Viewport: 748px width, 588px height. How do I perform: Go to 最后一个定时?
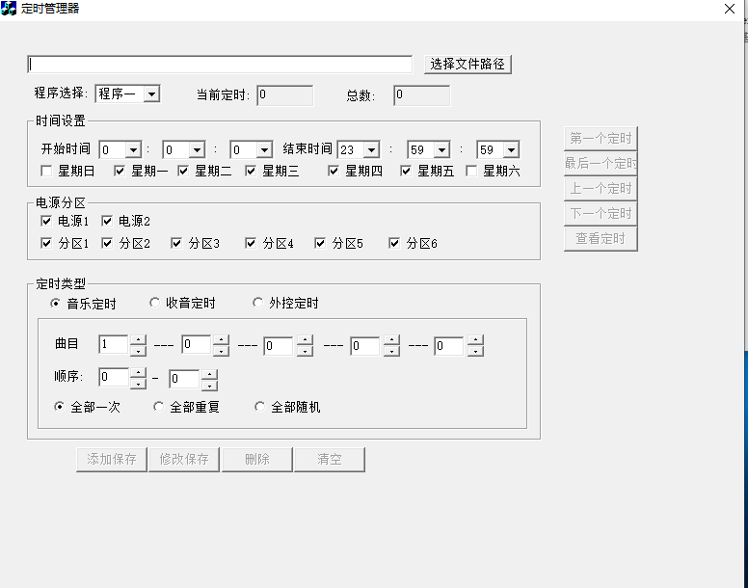pos(601,164)
